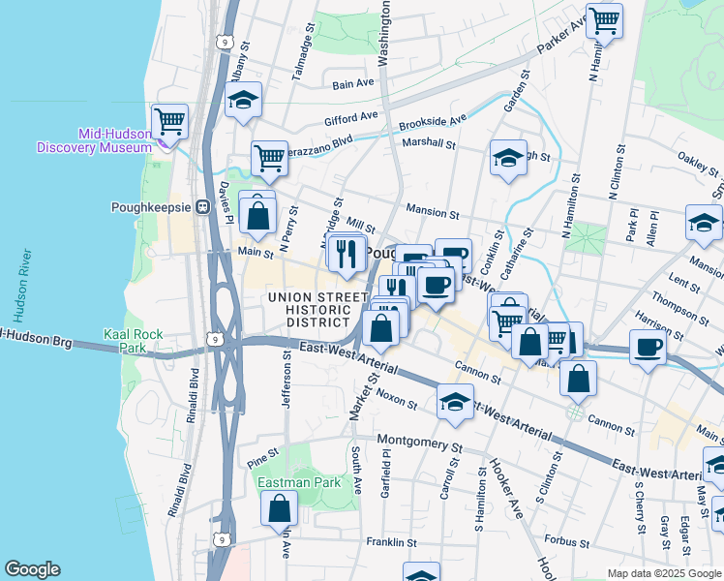
Task: Click the Oakley St label
Action: 698,165
